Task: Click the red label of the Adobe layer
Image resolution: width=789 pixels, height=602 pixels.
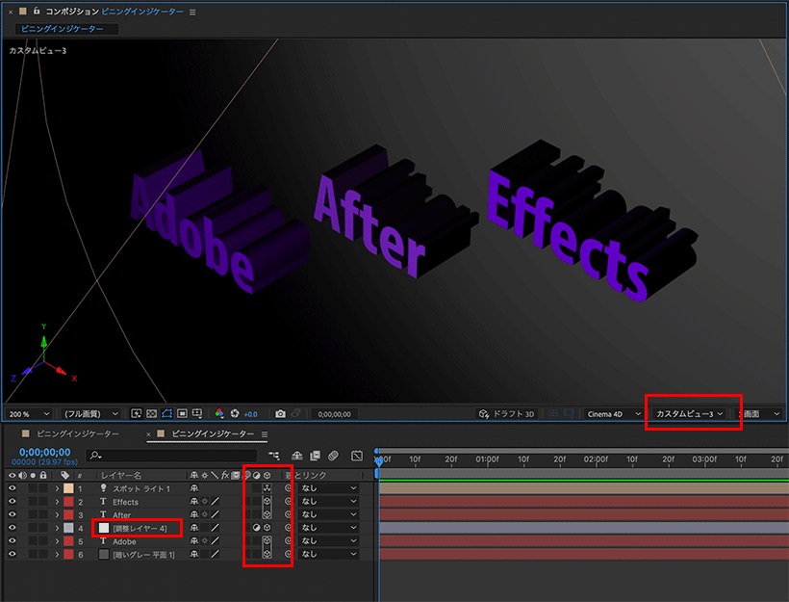Action: (x=68, y=541)
